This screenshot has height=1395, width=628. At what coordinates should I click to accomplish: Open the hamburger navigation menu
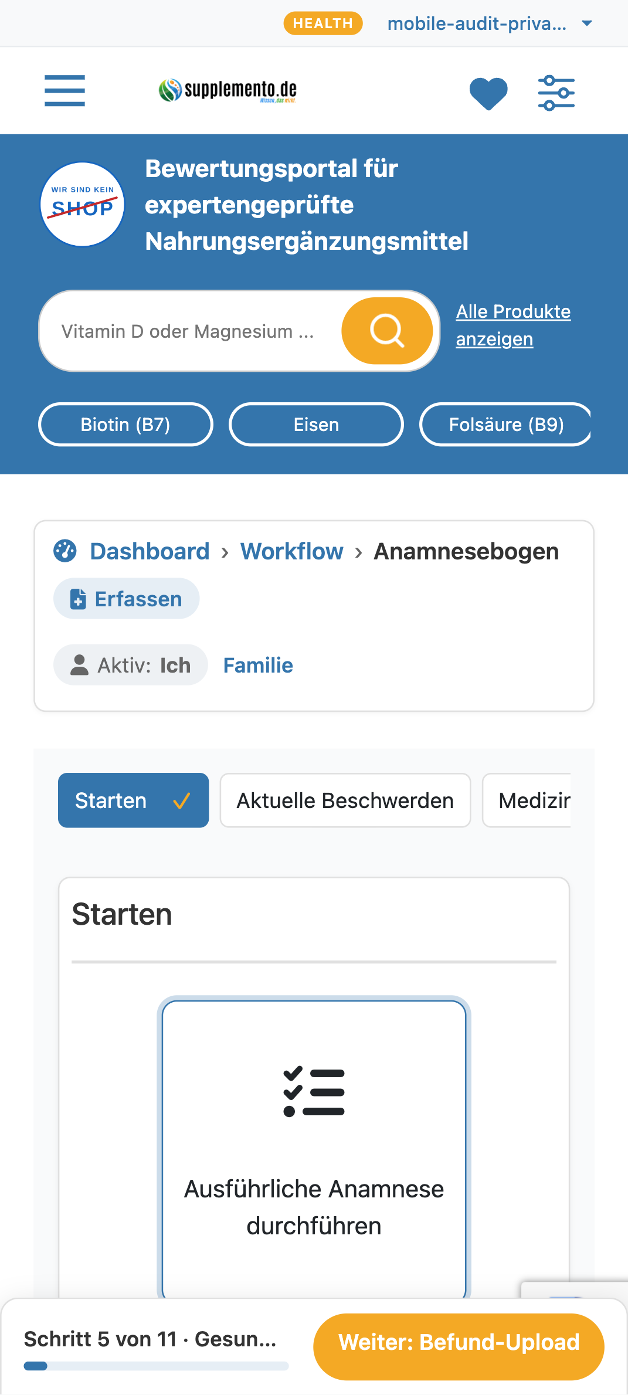click(65, 91)
